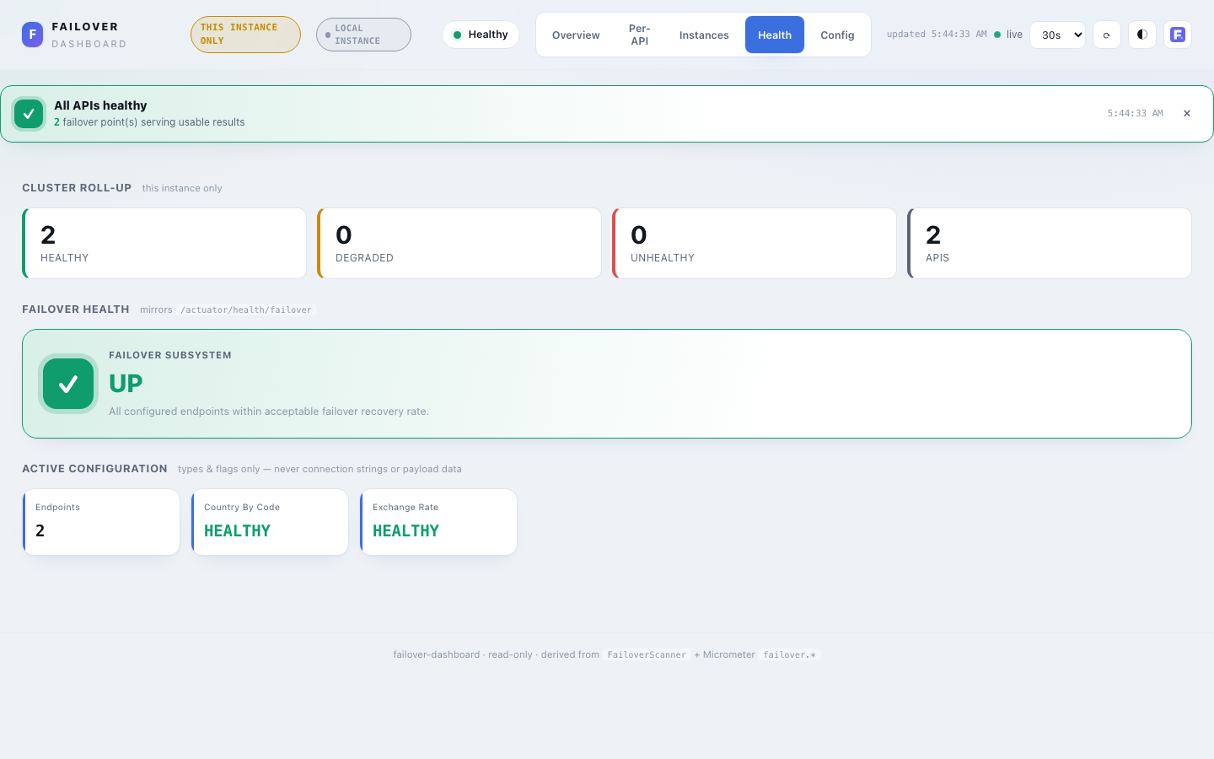Toggle the dark/light theme icon

[1142, 35]
